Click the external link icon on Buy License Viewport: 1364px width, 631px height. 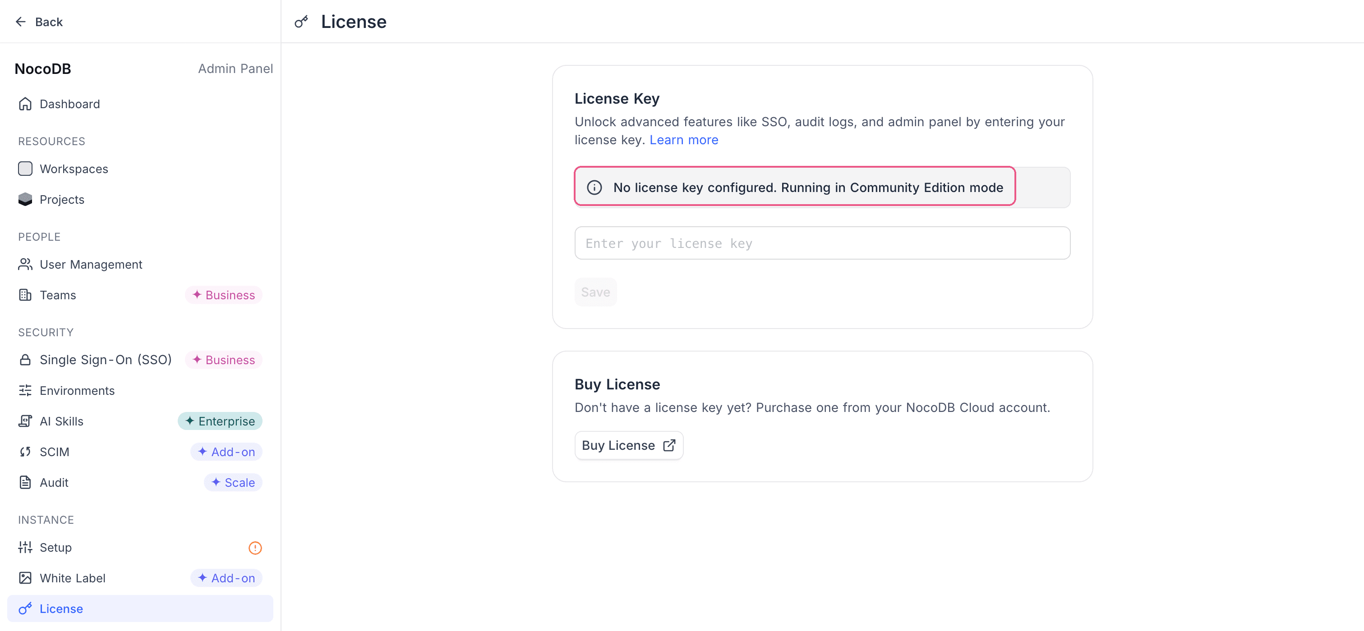[x=669, y=445]
